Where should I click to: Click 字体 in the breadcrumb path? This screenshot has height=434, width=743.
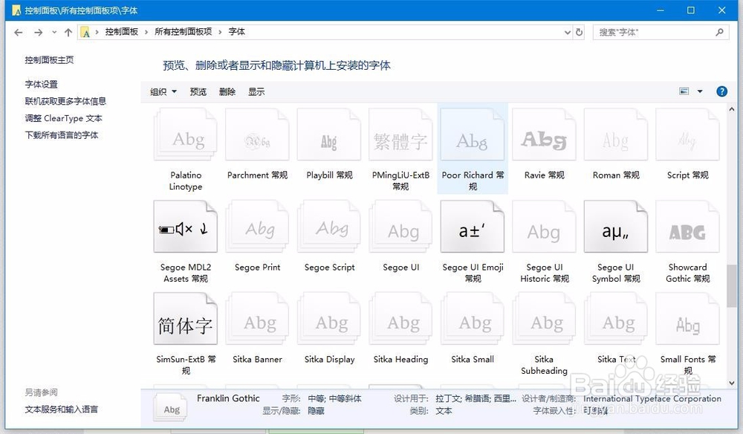click(236, 32)
